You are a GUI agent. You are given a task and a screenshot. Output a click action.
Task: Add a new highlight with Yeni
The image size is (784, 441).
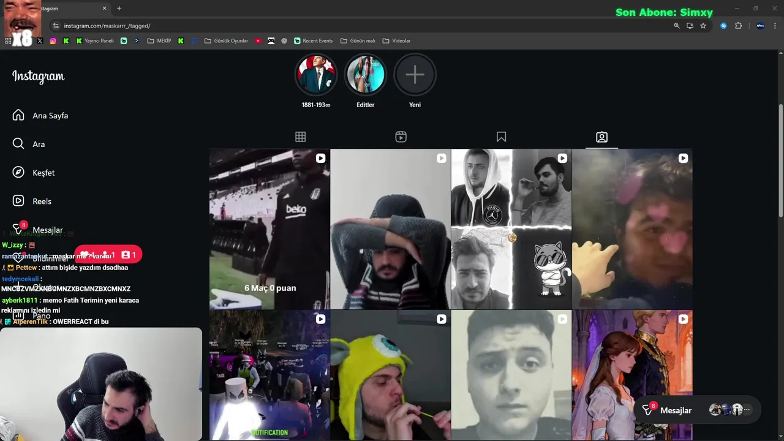(x=415, y=75)
